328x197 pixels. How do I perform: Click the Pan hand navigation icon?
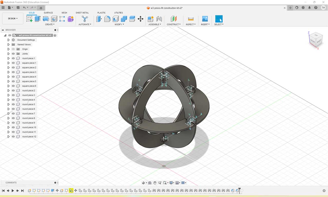point(155,183)
